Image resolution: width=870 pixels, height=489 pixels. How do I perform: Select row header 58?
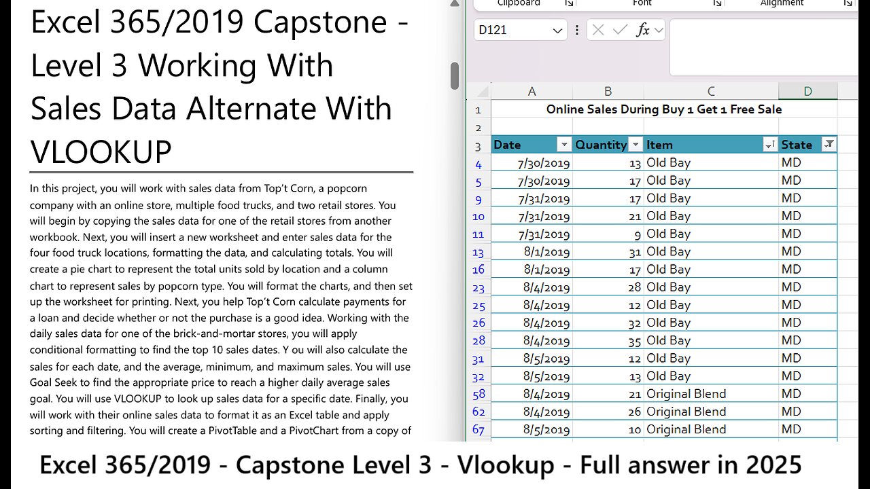[x=478, y=395]
